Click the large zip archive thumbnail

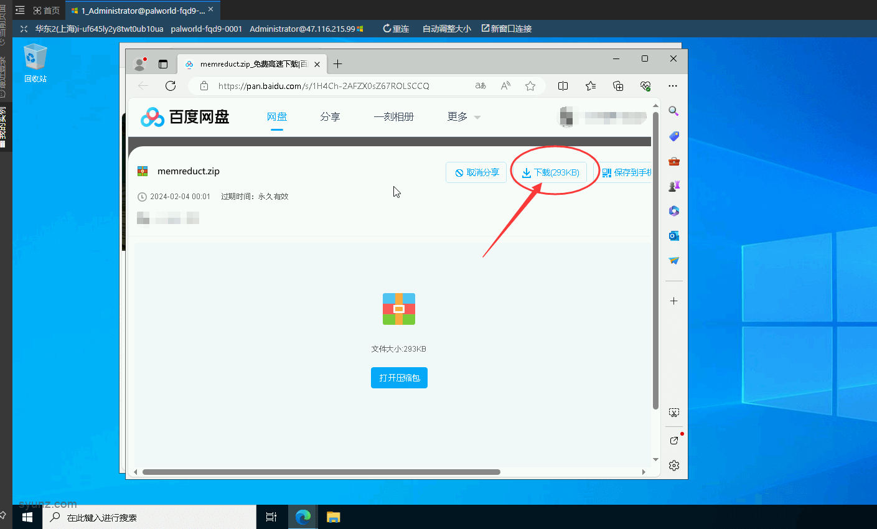click(x=399, y=309)
